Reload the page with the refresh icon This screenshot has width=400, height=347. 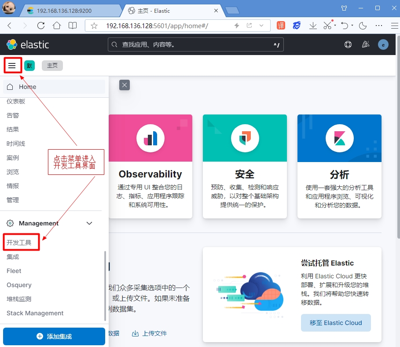pyautogui.click(x=41, y=26)
